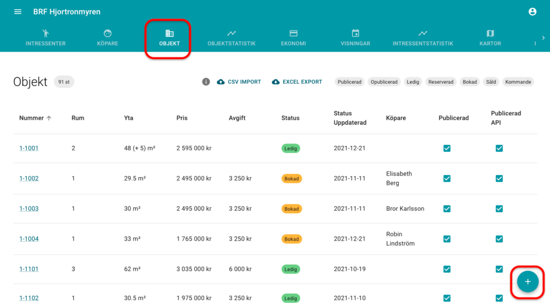Click the CSV Import button

coord(239,82)
